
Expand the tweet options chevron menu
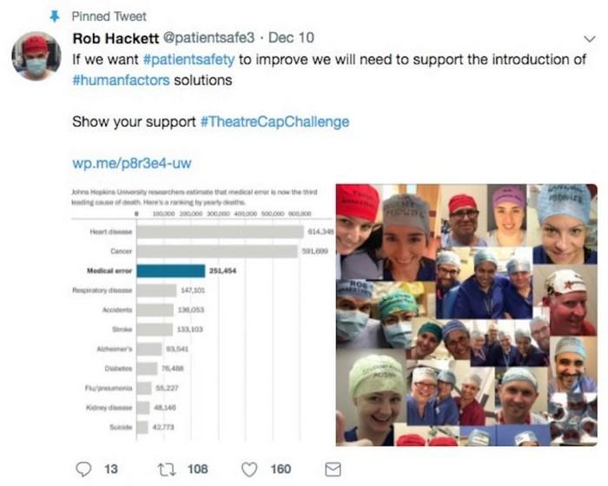[589, 39]
